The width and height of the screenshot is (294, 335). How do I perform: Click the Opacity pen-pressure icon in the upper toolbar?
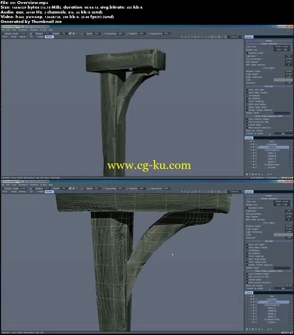click(x=128, y=33)
